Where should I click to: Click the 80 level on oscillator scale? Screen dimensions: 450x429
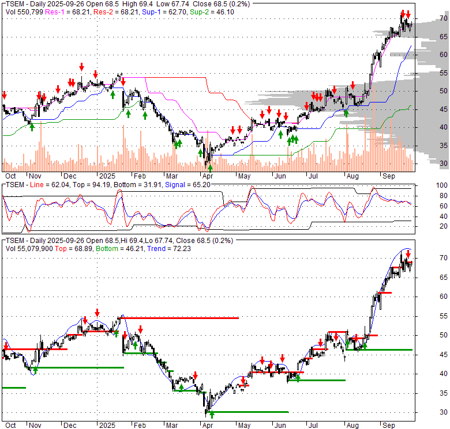444,196
